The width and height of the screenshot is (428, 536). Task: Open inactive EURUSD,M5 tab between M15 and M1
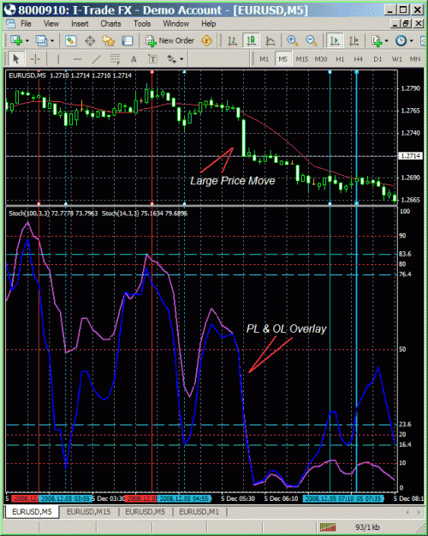tap(145, 512)
